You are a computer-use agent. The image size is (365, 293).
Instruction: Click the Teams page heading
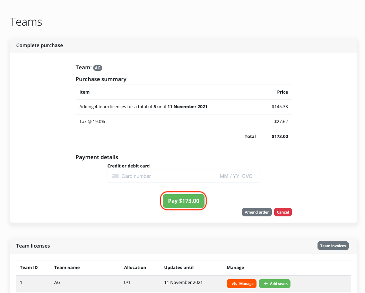26,22
